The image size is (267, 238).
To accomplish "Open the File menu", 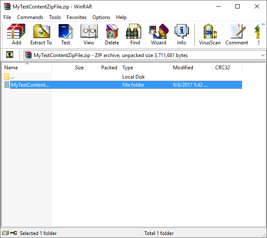I will (7, 17).
